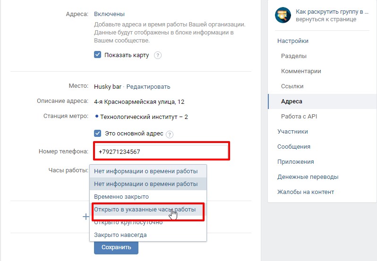Open the Включены addresses dropdown
The height and width of the screenshot is (261, 377).
coord(109,14)
